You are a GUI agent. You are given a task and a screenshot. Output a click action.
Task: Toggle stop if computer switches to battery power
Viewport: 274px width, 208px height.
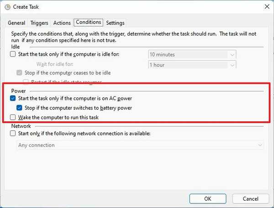tap(19, 108)
